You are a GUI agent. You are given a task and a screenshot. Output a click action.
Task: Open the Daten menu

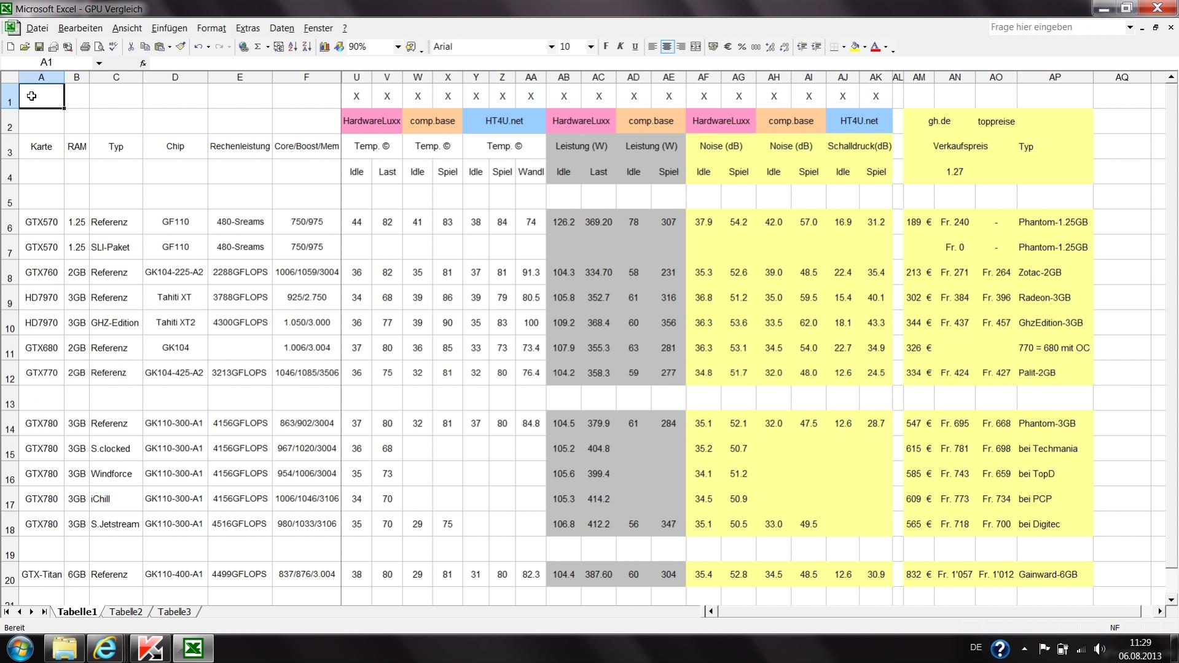pos(281,28)
